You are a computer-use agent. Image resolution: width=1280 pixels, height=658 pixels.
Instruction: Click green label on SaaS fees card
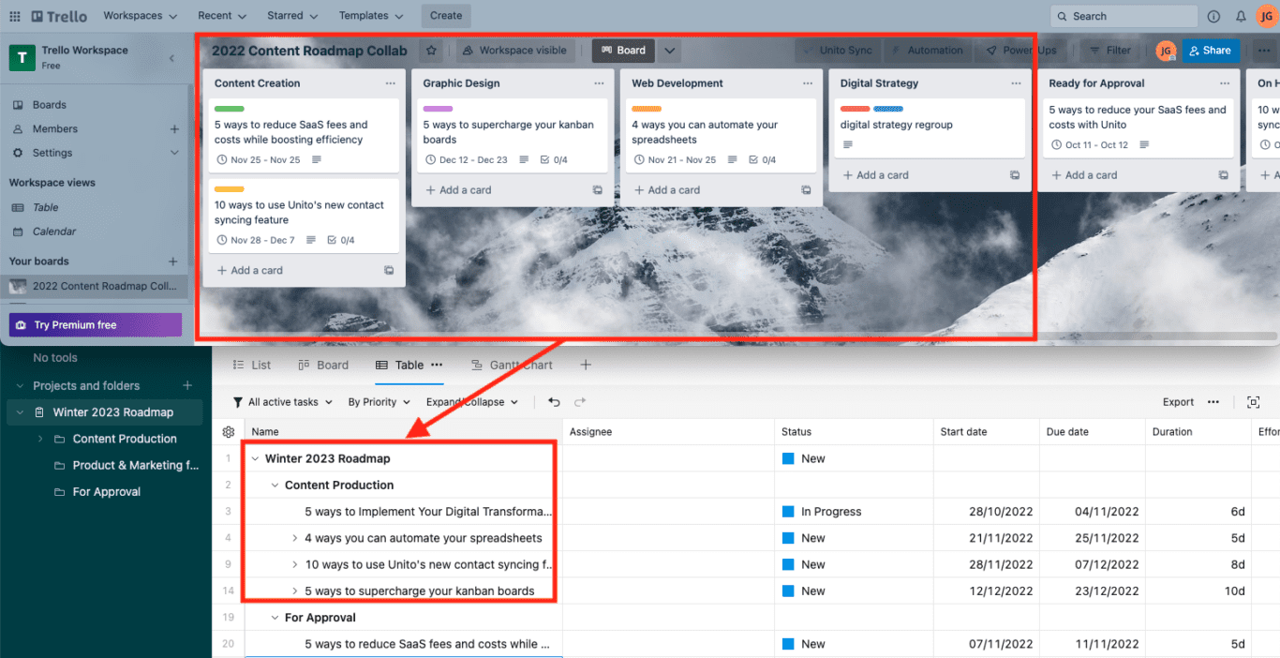(230, 110)
